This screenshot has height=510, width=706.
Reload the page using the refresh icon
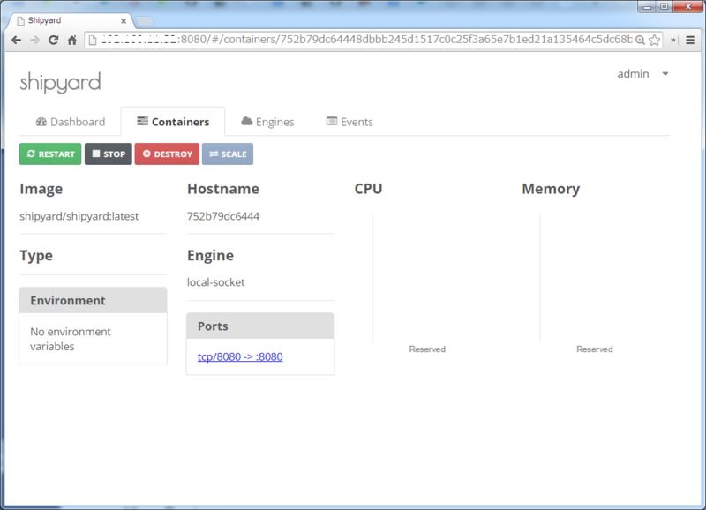[55, 40]
